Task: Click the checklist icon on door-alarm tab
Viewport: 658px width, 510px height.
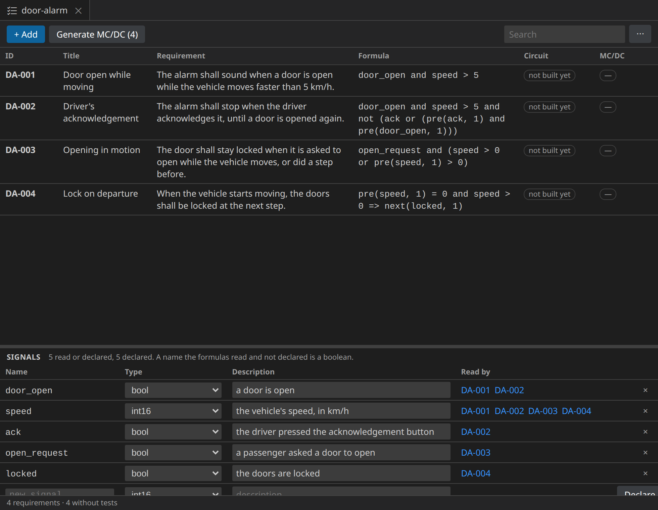Action: pos(12,11)
